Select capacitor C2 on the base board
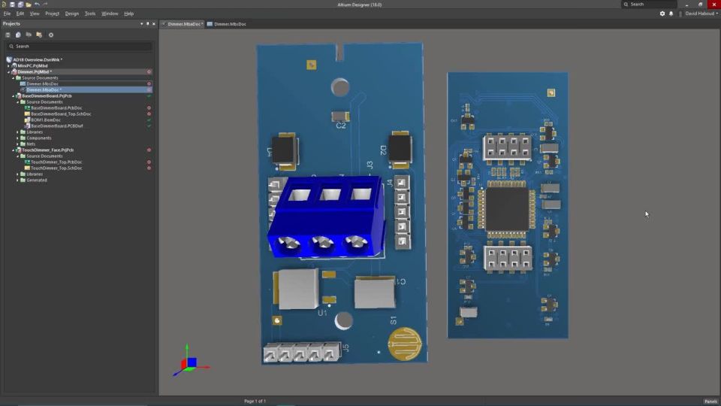 pos(340,117)
